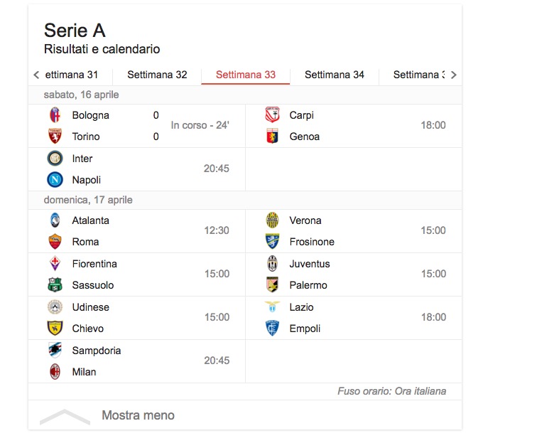The height and width of the screenshot is (448, 537).
Task: Click the Juventus team crest
Action: (272, 264)
